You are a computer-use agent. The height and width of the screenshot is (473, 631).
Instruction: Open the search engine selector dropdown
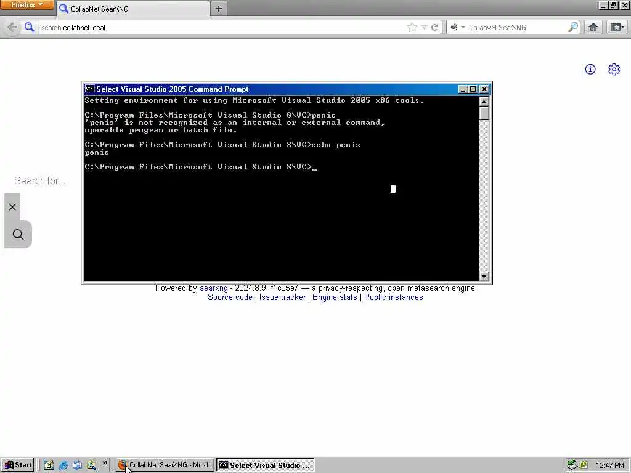457,27
